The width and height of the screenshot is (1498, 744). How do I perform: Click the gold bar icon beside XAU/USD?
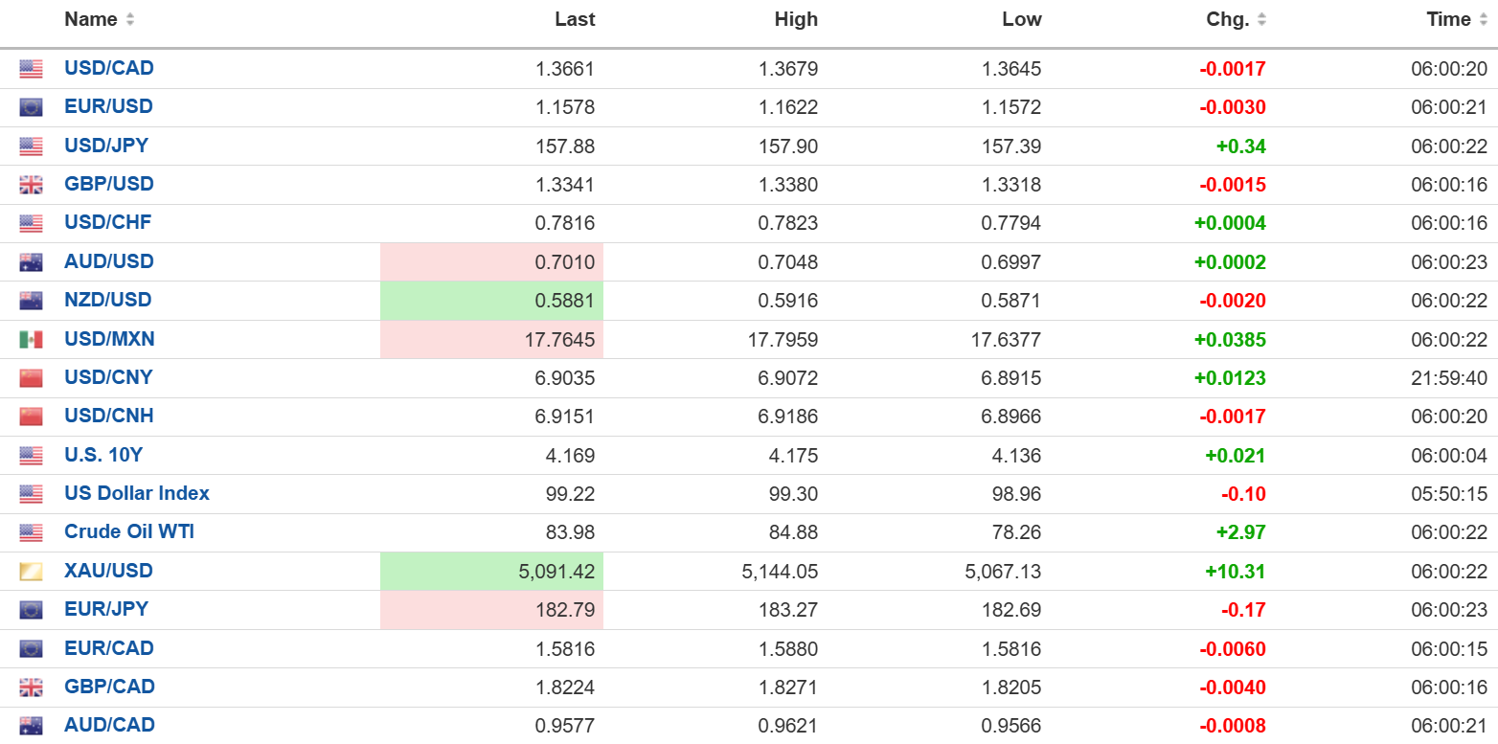pyautogui.click(x=31, y=572)
